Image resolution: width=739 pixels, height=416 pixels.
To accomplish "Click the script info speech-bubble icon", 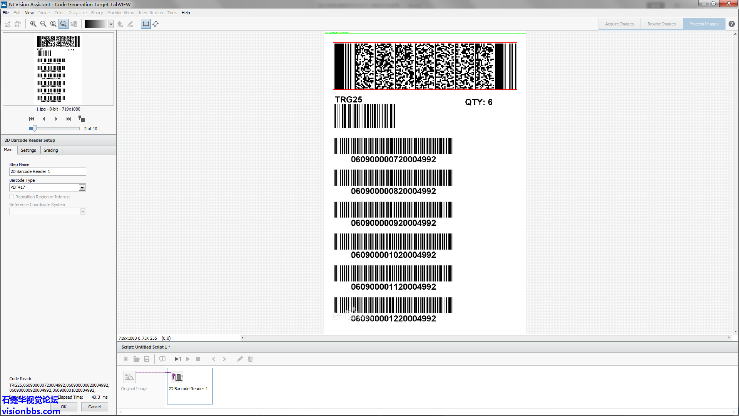I will [x=162, y=359].
